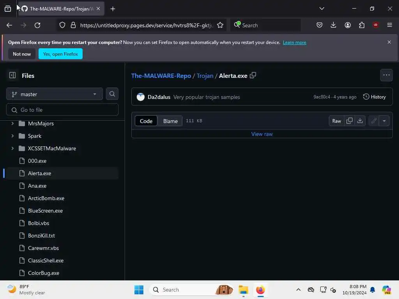399x299 pixels.
Task: Collapse the Files tree side panel
Action: pos(12,75)
